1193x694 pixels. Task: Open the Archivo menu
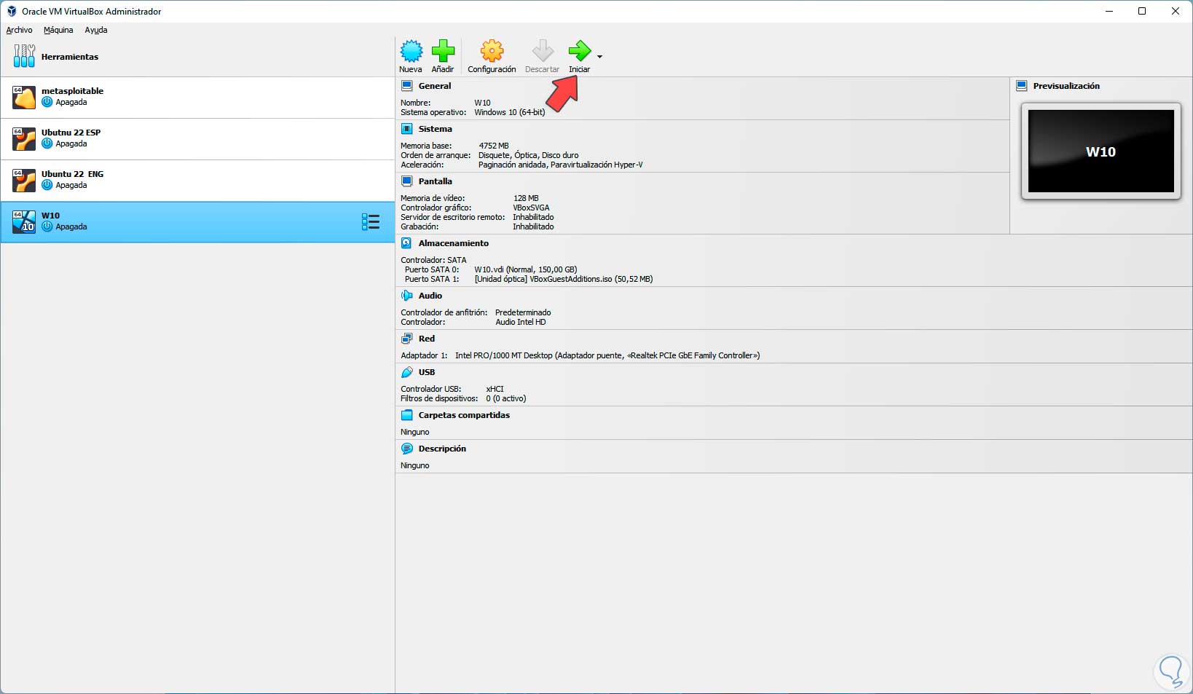[19, 30]
